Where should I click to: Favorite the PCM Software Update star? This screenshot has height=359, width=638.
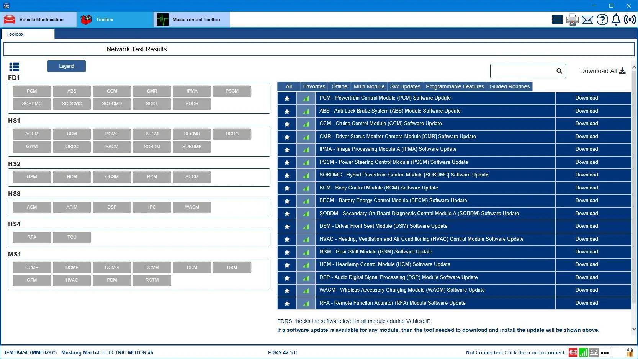tap(287, 99)
